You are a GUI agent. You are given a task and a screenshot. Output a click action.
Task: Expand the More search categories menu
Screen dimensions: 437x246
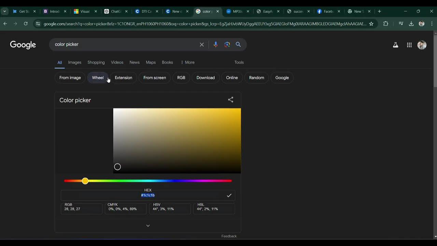[x=187, y=62]
